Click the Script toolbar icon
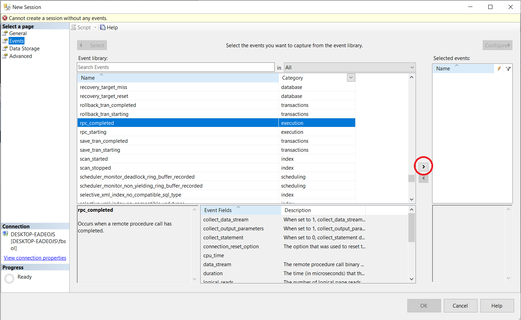Viewport: 521px width, 320px height. point(74,28)
